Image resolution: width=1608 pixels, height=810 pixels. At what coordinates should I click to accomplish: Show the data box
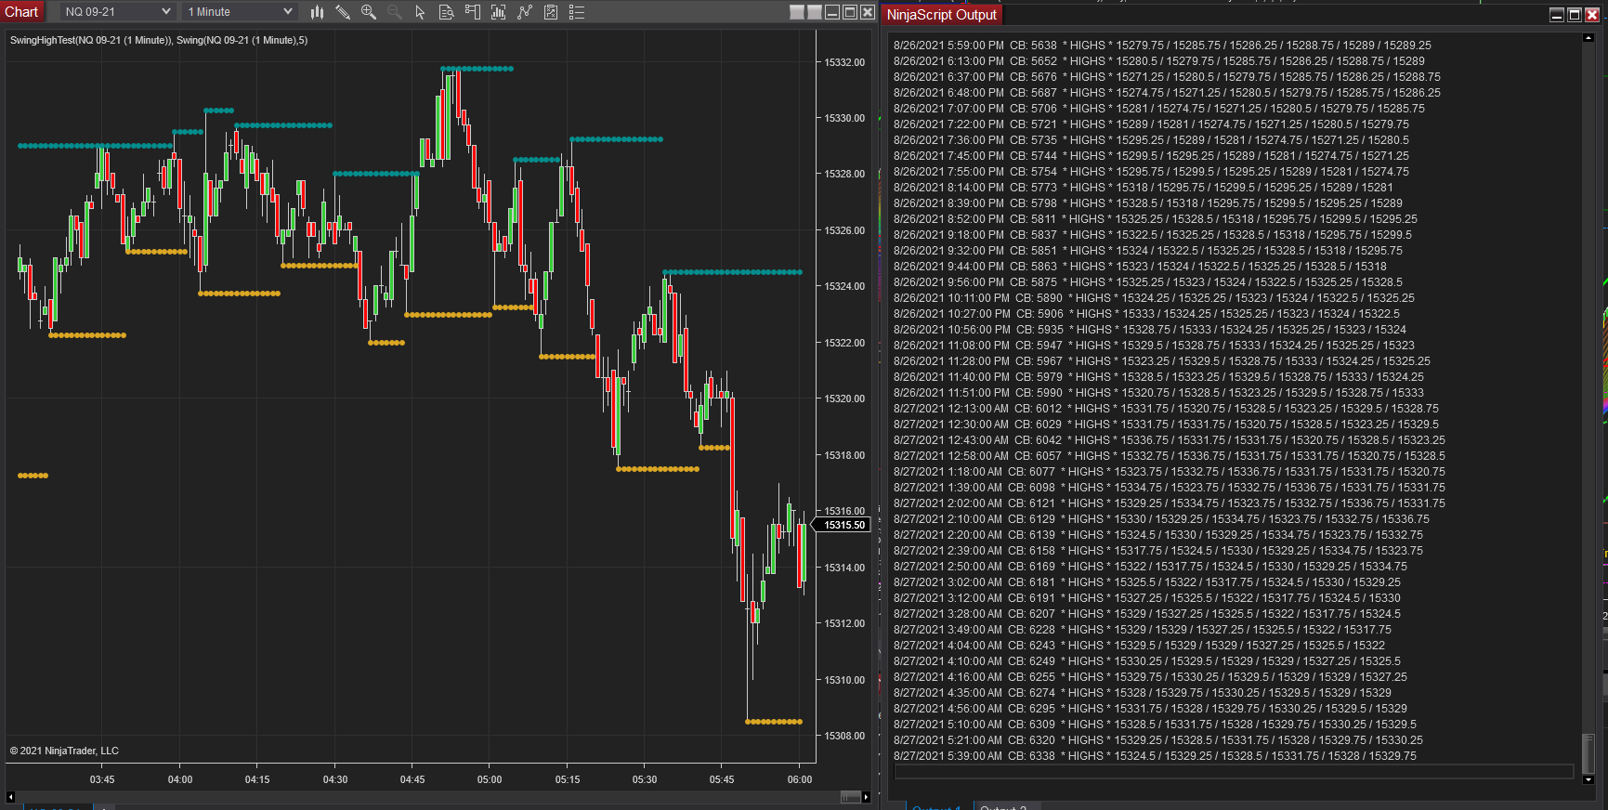tap(446, 12)
